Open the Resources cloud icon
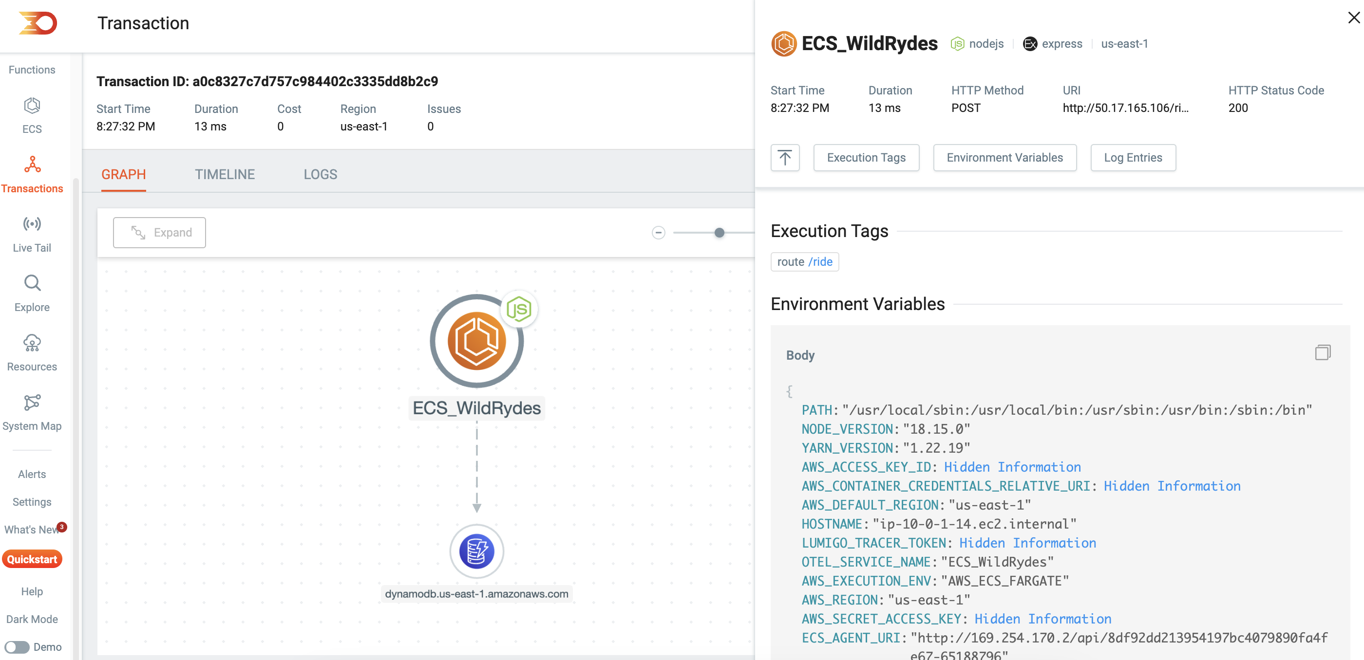Image resolution: width=1364 pixels, height=660 pixels. click(x=32, y=343)
